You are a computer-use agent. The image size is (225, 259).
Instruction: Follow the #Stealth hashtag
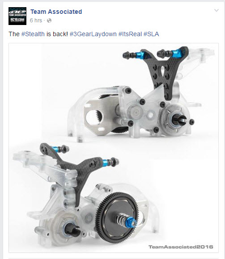[x=33, y=34]
